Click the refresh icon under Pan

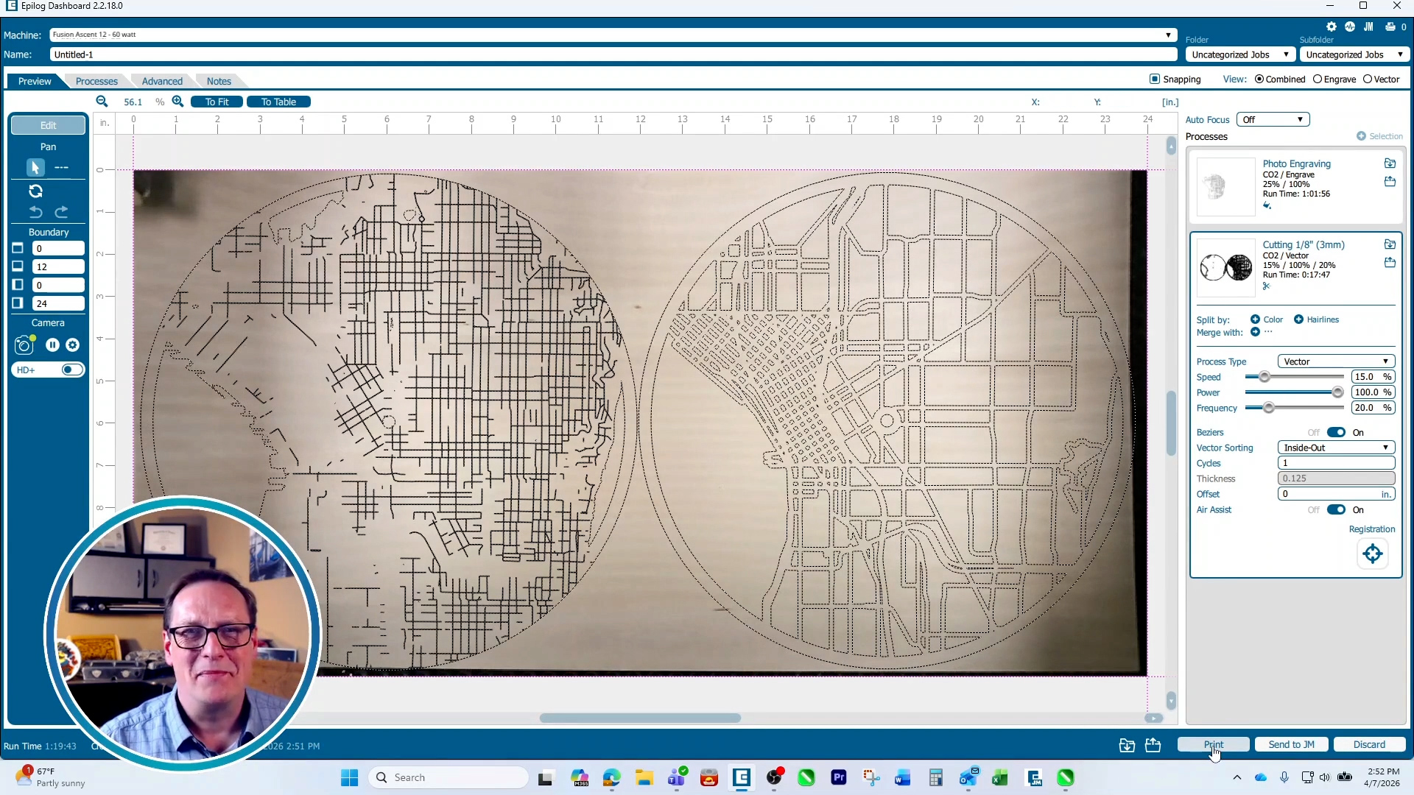point(35,191)
